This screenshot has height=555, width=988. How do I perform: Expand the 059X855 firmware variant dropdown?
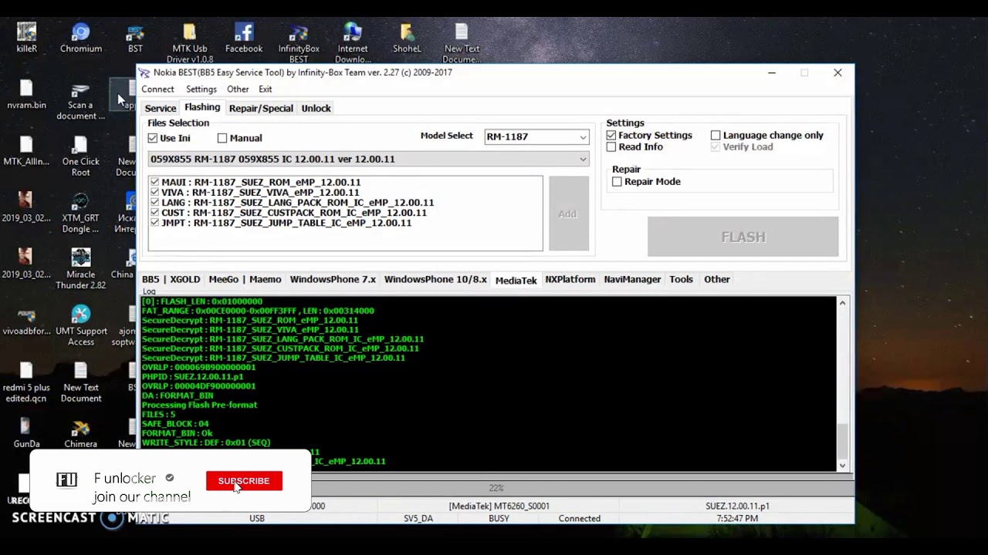tap(369, 159)
